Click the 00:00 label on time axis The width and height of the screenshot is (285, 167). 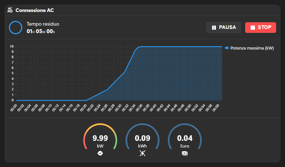(x=14, y=107)
